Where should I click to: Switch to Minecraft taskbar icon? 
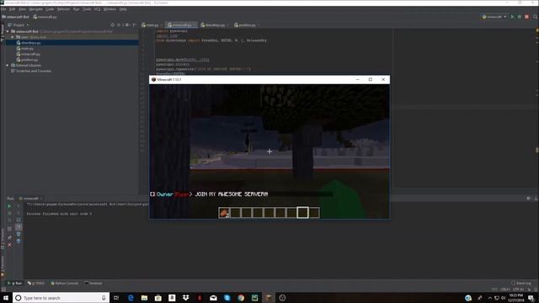click(269, 298)
